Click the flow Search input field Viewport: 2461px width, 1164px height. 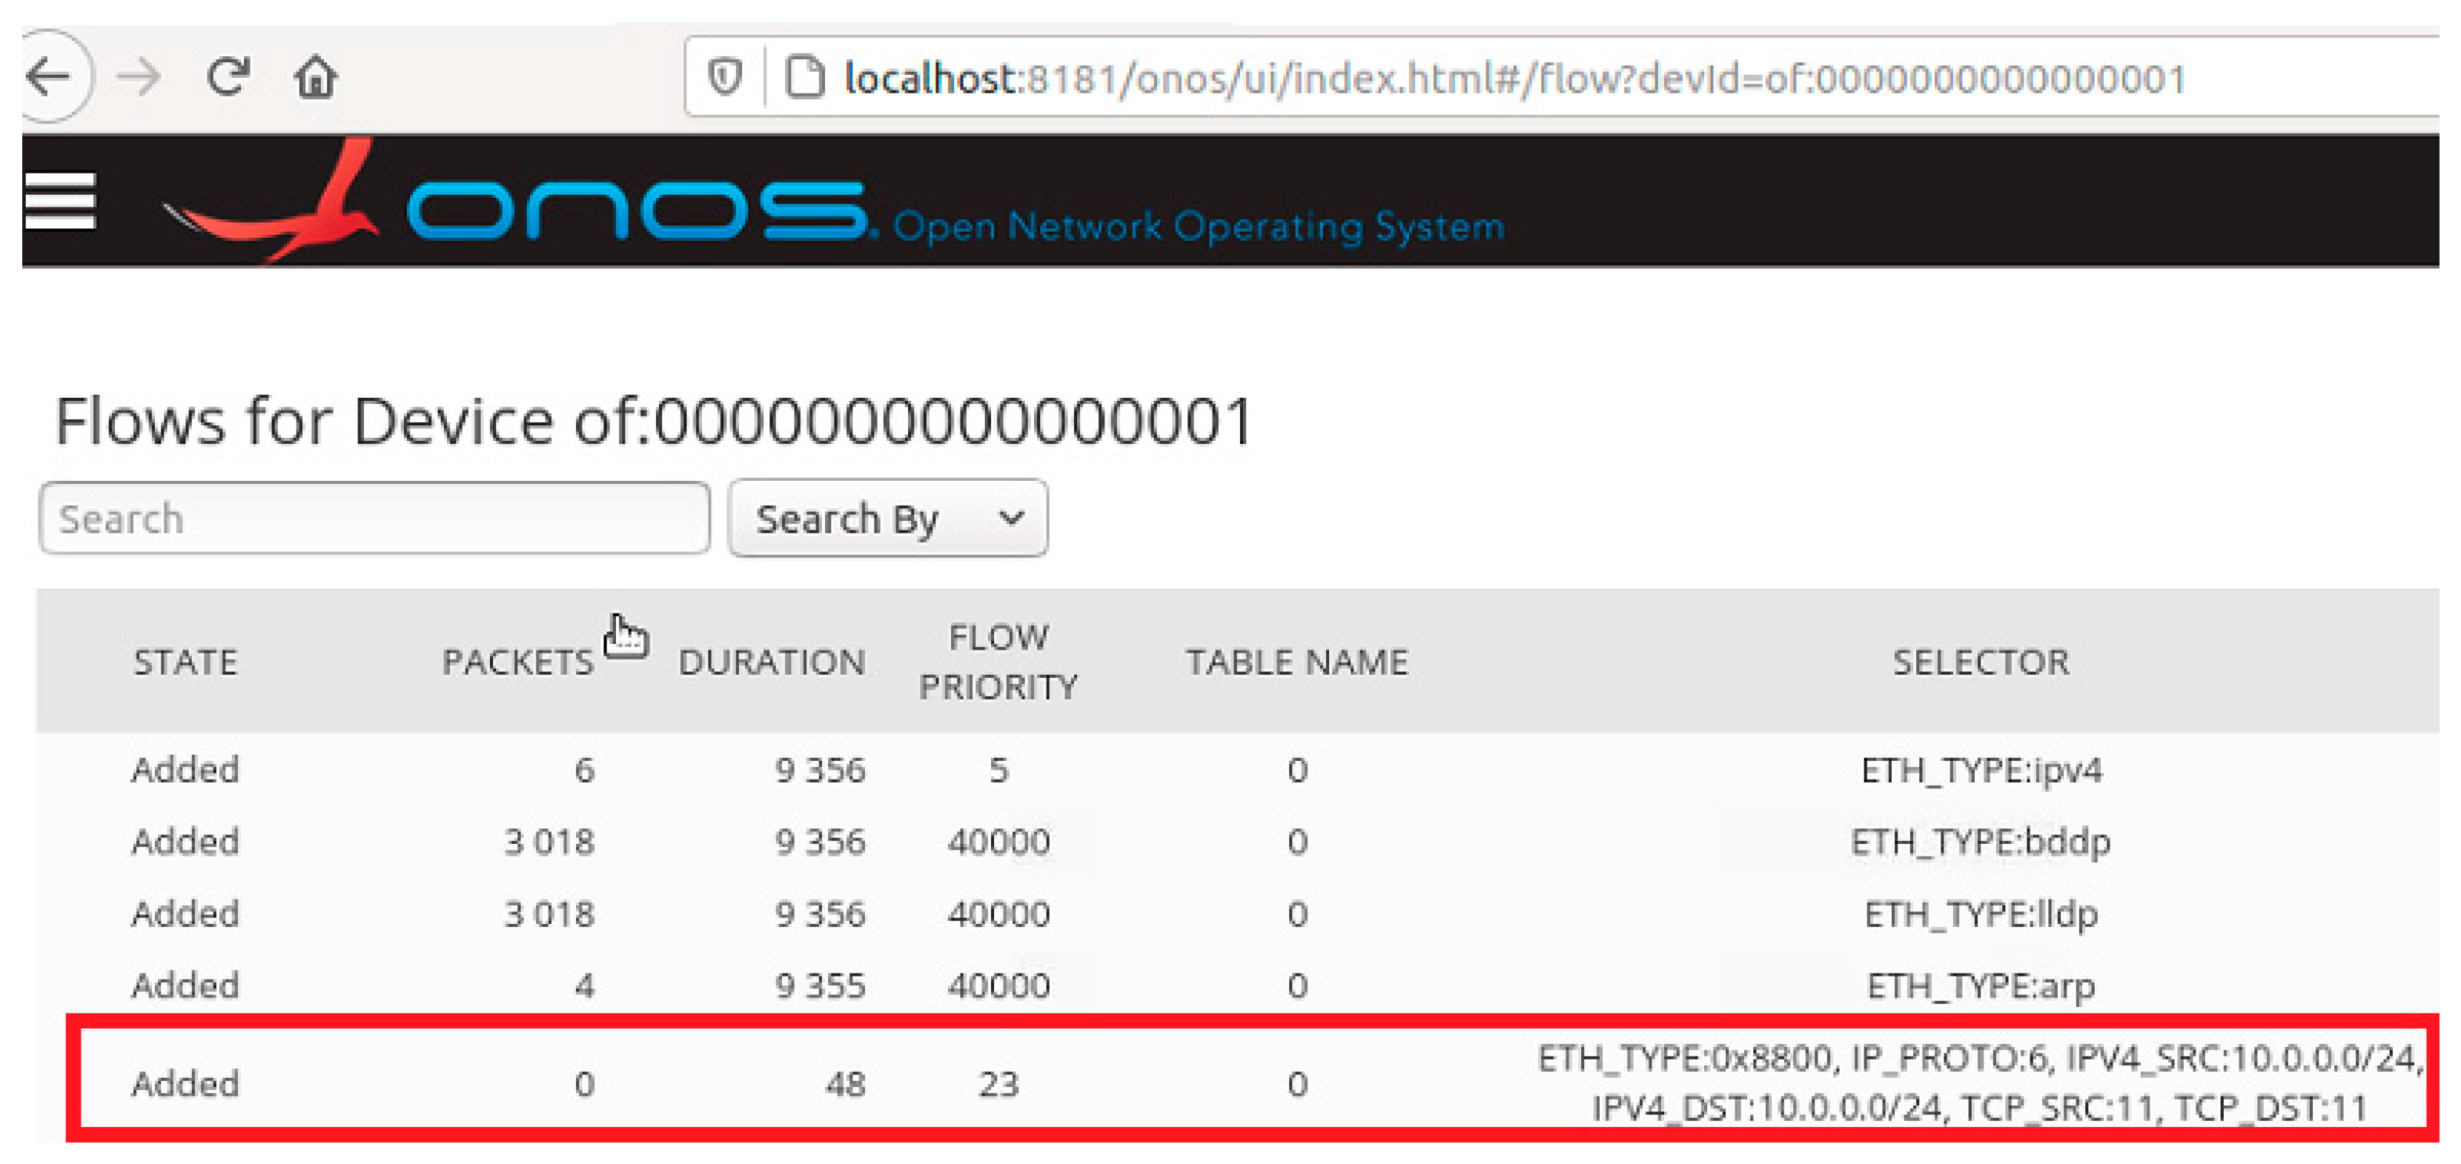click(374, 519)
